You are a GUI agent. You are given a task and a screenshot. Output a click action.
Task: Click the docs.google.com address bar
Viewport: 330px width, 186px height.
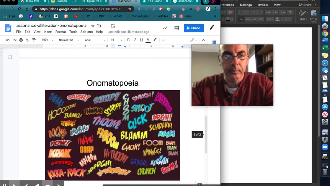pos(82,9)
